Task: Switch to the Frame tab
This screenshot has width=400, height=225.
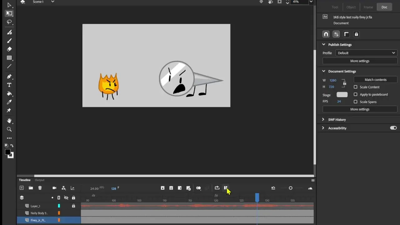Action: (x=368, y=7)
